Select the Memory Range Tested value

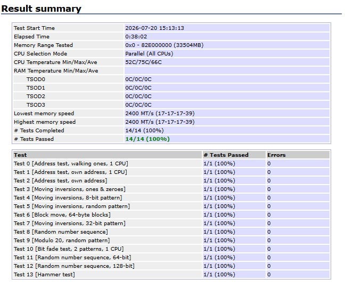click(x=164, y=45)
